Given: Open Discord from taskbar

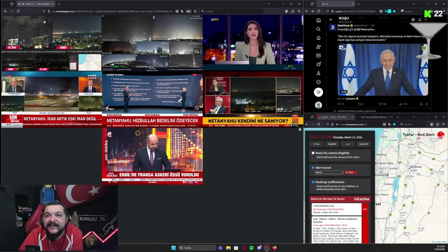Looking at the screenshot, I should 259,248.
